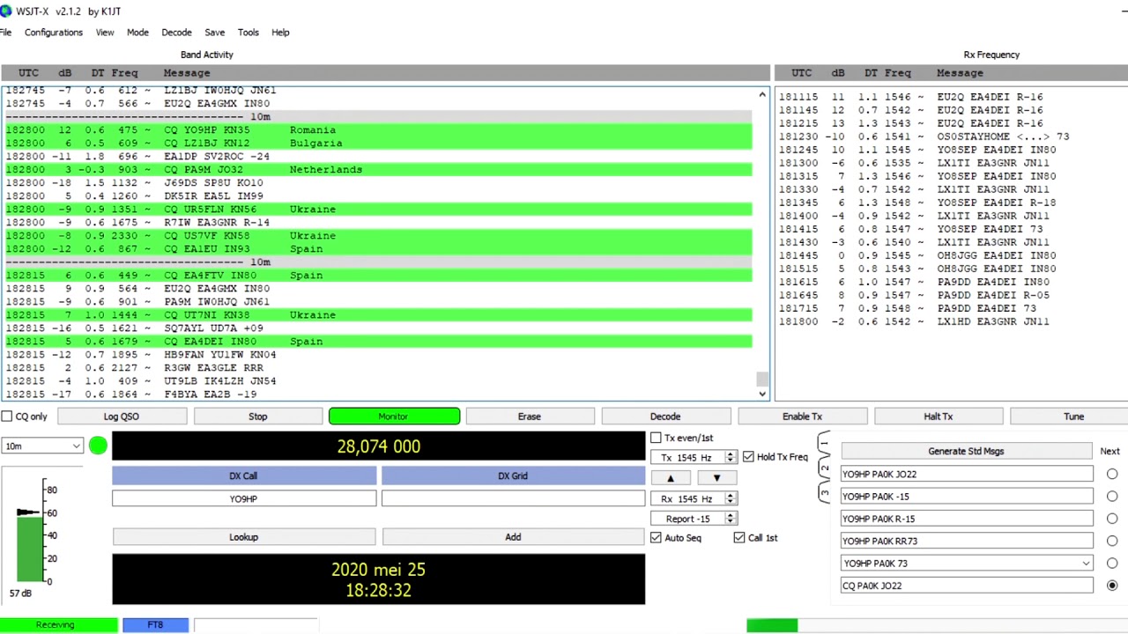Click the WSJT-X title bar app icon
1128x634 pixels.
[x=6, y=11]
